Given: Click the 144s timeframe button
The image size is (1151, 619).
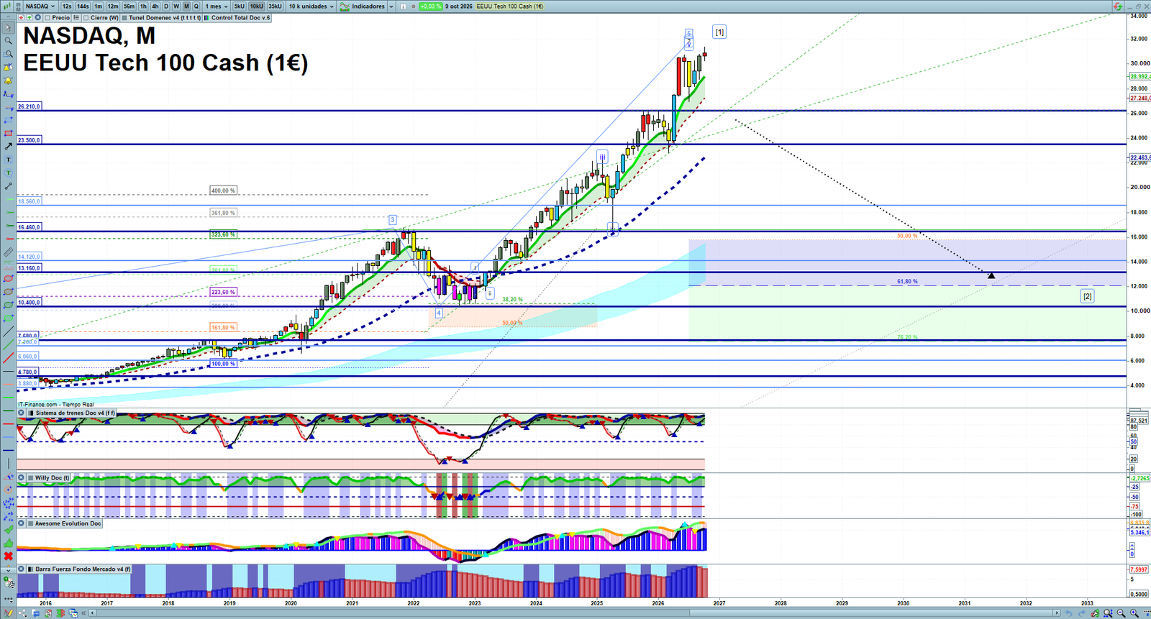Looking at the screenshot, I should click(x=83, y=6).
